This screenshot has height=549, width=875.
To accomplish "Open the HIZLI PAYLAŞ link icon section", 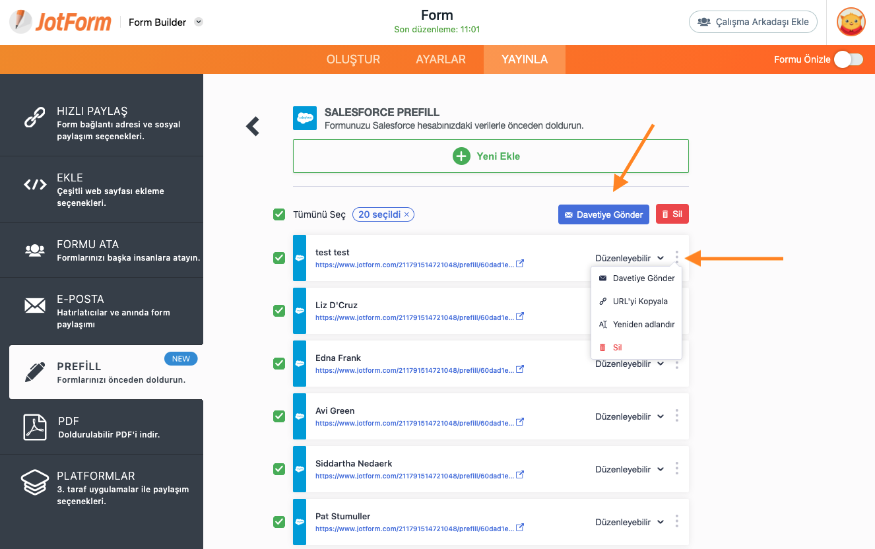I will [x=102, y=123].
